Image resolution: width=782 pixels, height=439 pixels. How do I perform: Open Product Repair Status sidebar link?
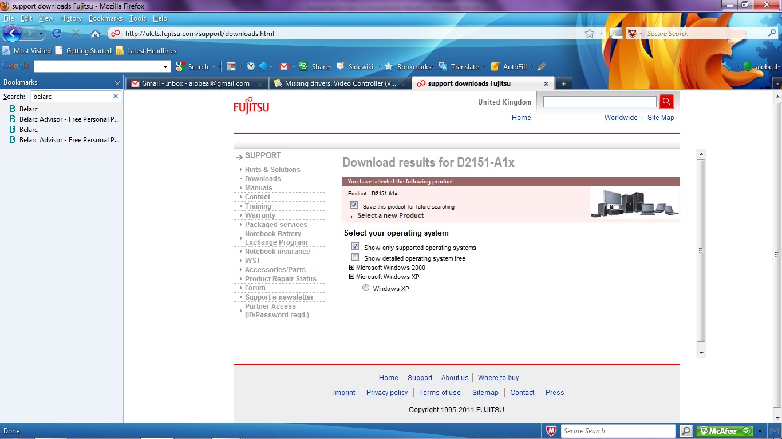click(281, 279)
